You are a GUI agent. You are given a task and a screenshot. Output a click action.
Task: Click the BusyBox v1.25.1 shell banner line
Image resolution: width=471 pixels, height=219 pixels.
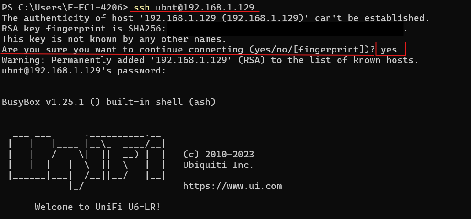pyautogui.click(x=109, y=102)
